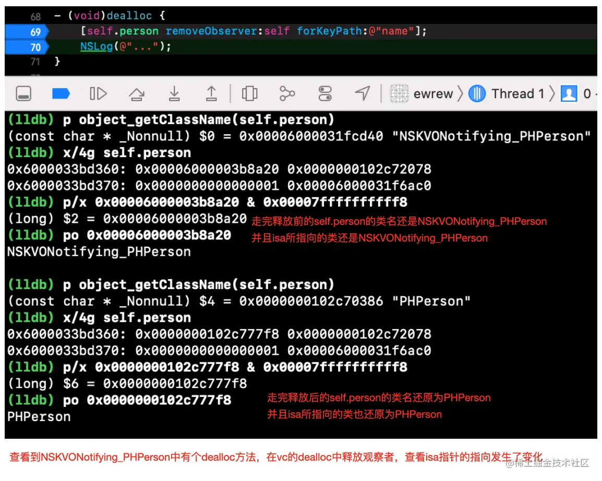Hide the debug area toggle icon
This screenshot has height=481, width=602.
click(23, 94)
